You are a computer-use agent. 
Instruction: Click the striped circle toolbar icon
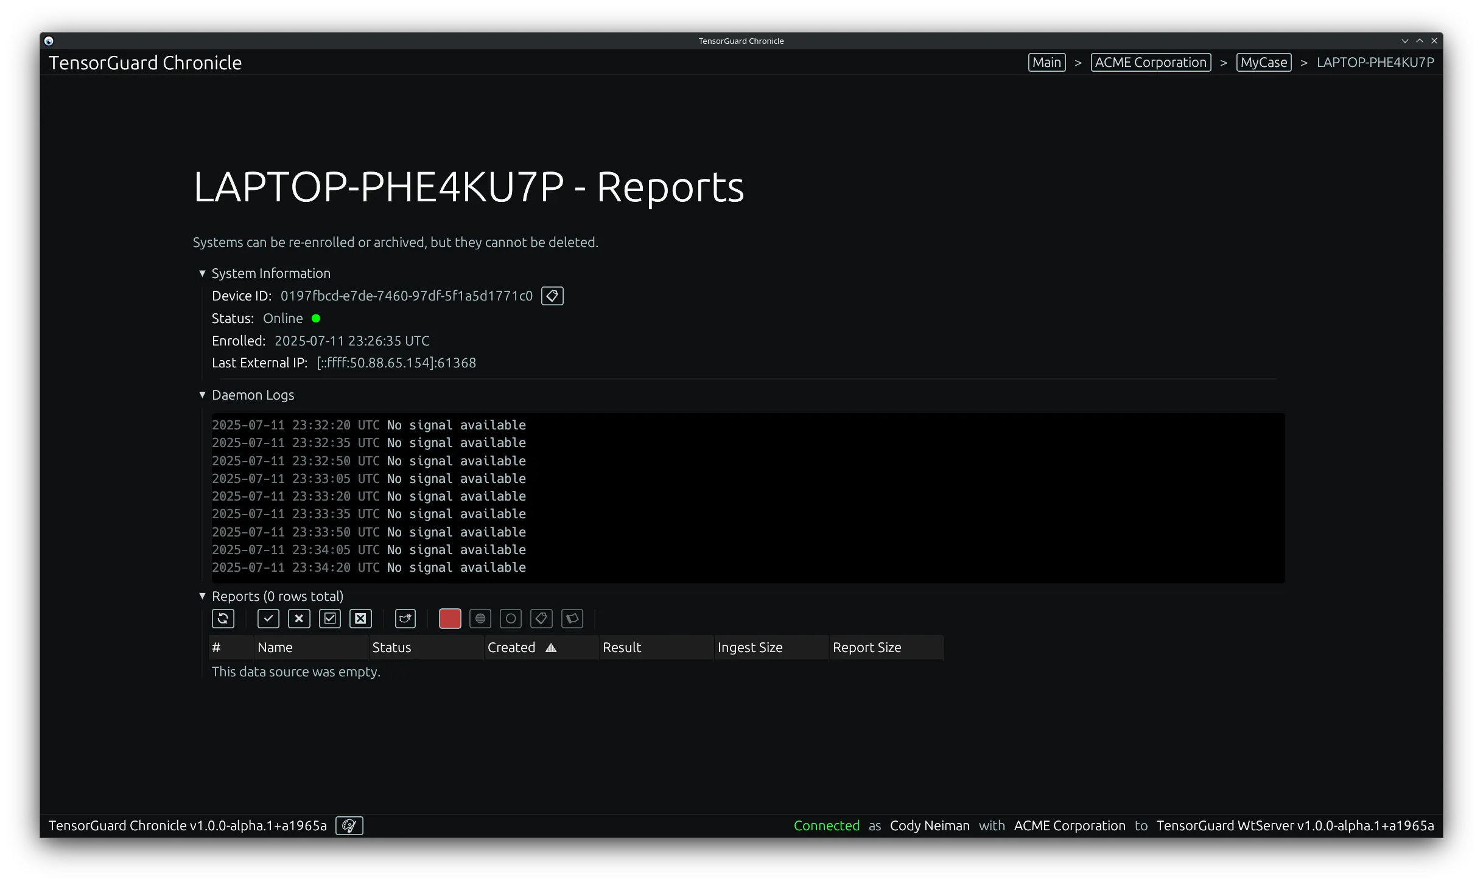(x=480, y=619)
